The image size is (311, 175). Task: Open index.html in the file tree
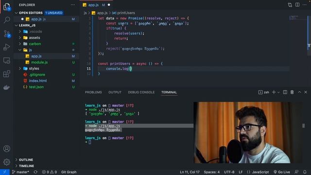coord(38,81)
